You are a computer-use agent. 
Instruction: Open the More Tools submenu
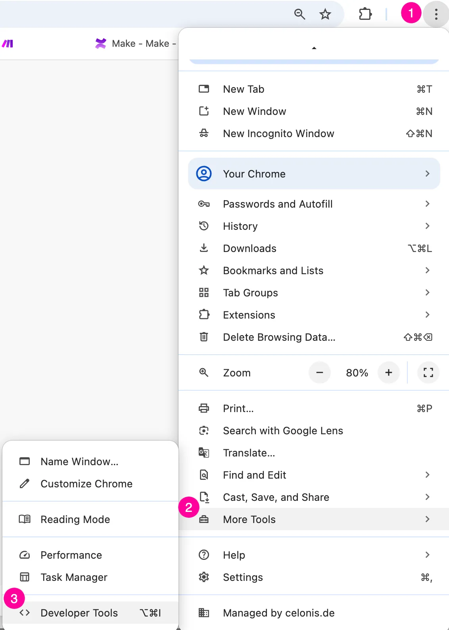pos(314,519)
